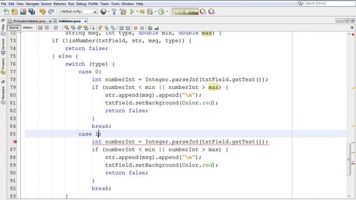Open the File menu
The image size is (356, 200).
4,4
